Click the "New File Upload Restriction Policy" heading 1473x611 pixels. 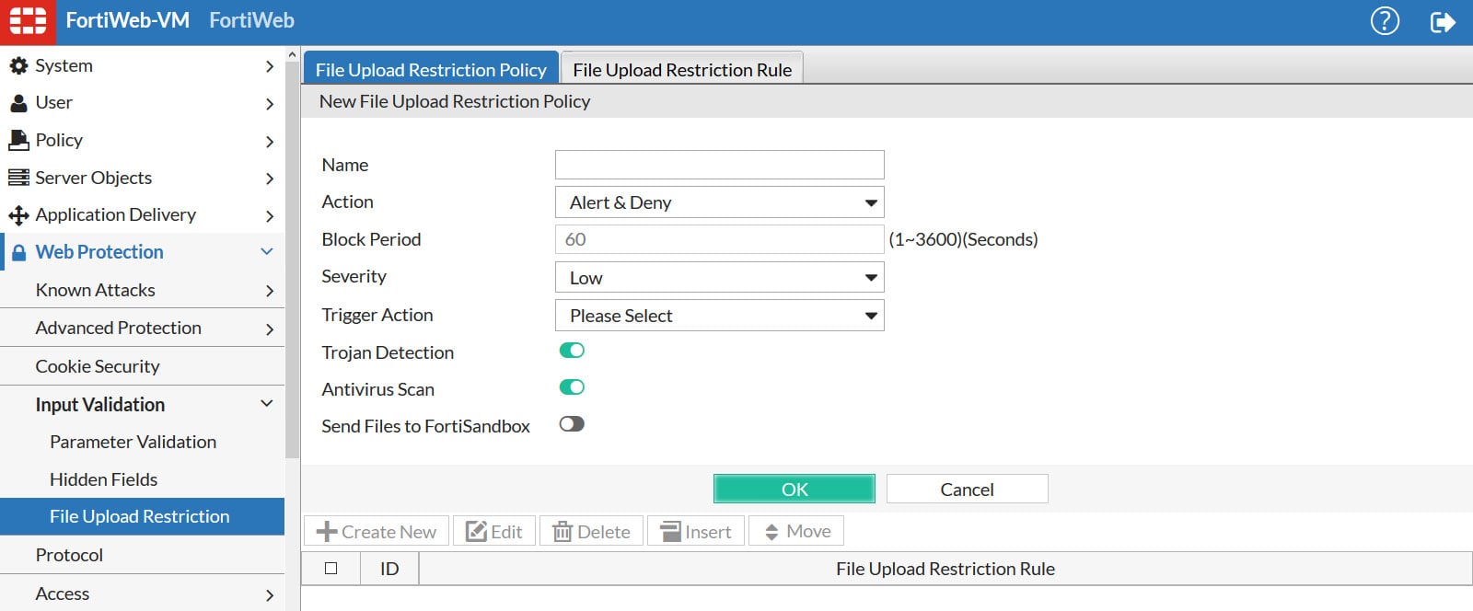coord(455,101)
